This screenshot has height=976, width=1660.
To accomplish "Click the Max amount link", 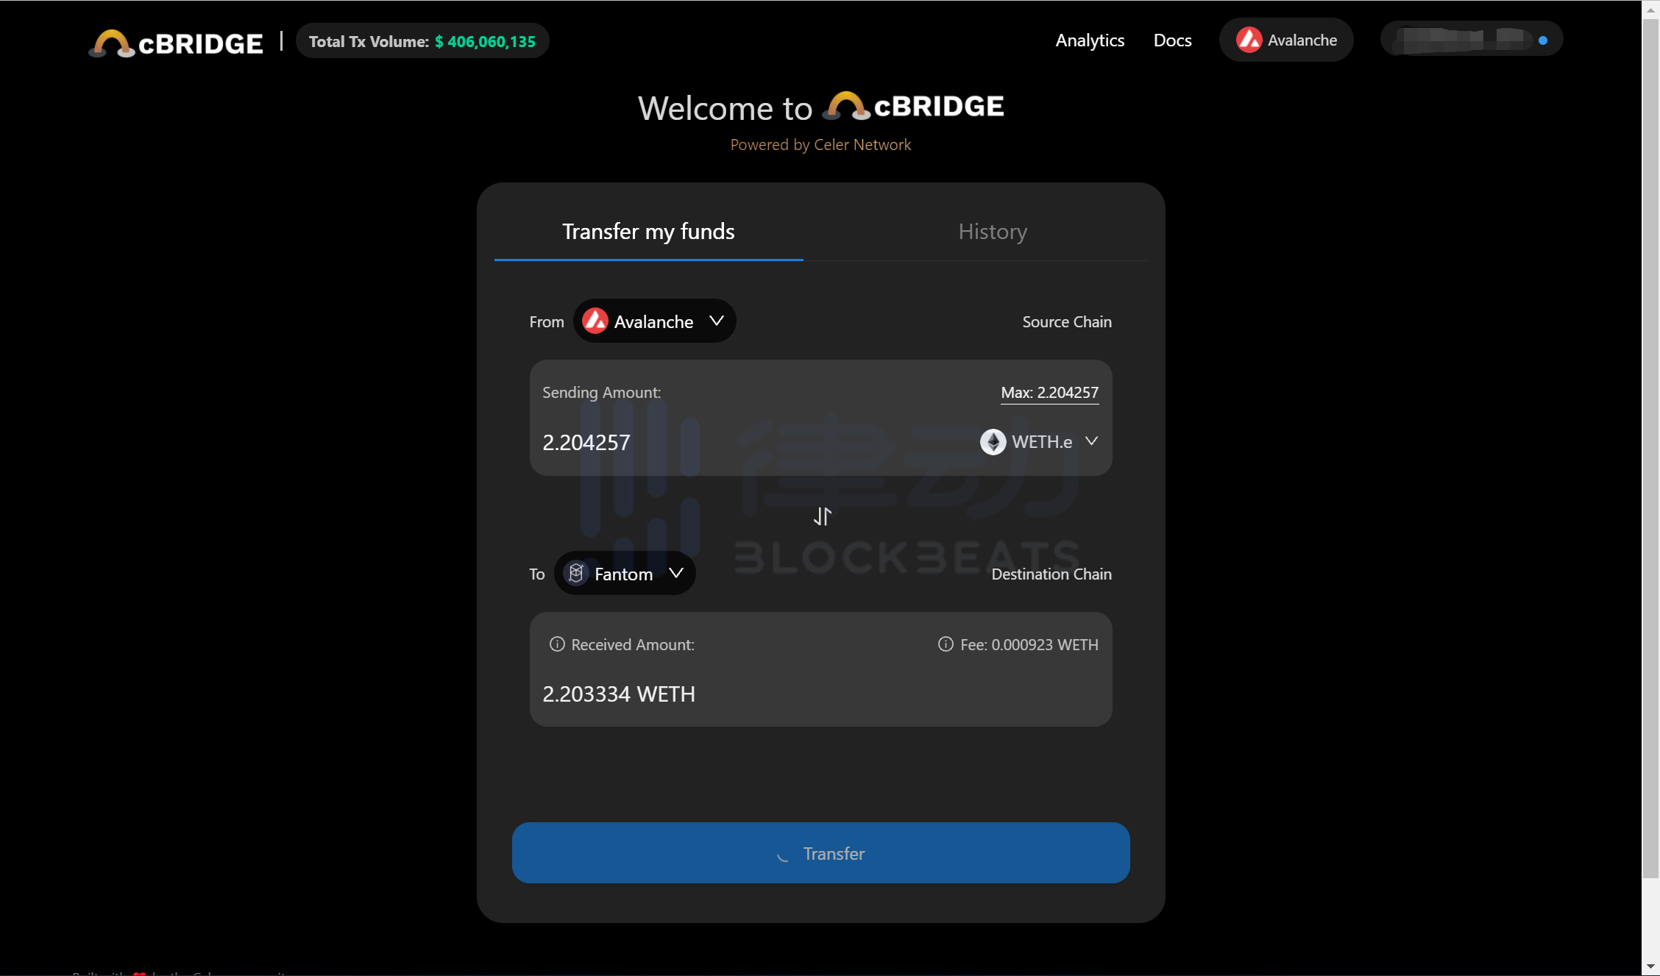I will click(x=1047, y=391).
